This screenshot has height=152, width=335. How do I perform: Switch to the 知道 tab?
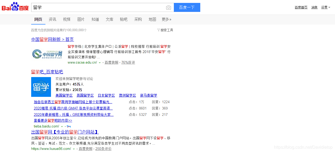click(x=95, y=19)
